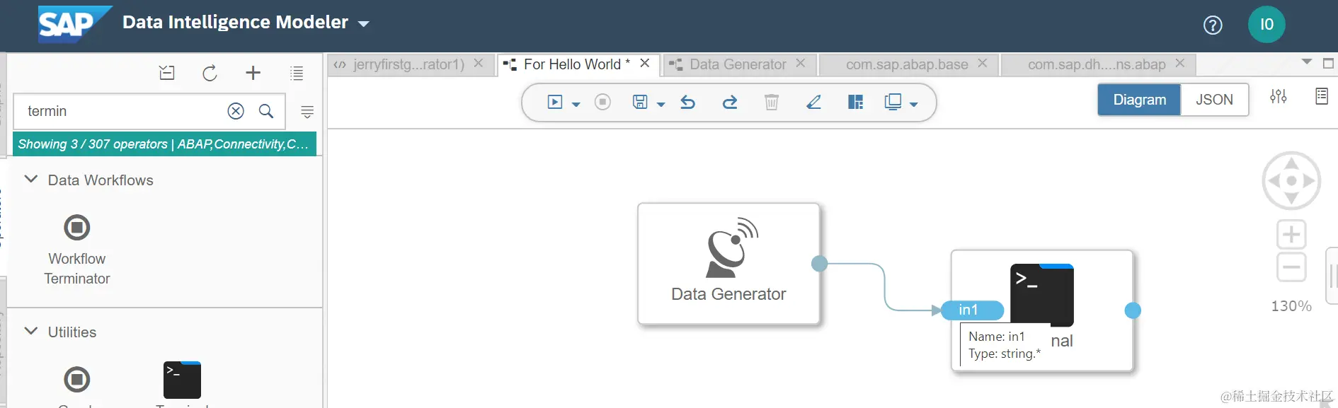Open the Data Intelligence Modeler dropdown
This screenshot has width=1338, height=408.
click(363, 23)
